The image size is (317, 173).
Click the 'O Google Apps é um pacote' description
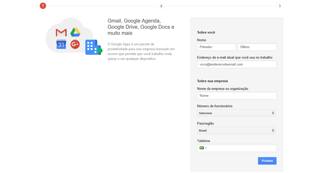(x=141, y=51)
